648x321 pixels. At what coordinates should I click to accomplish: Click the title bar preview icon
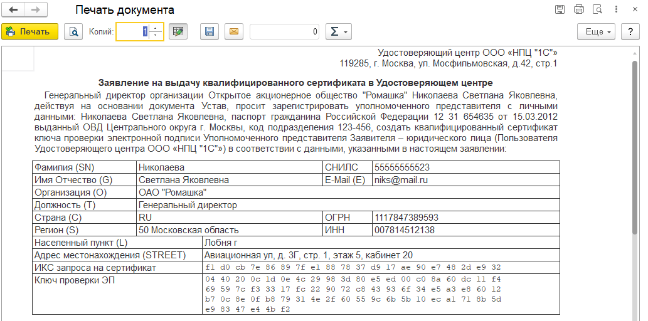(x=597, y=10)
